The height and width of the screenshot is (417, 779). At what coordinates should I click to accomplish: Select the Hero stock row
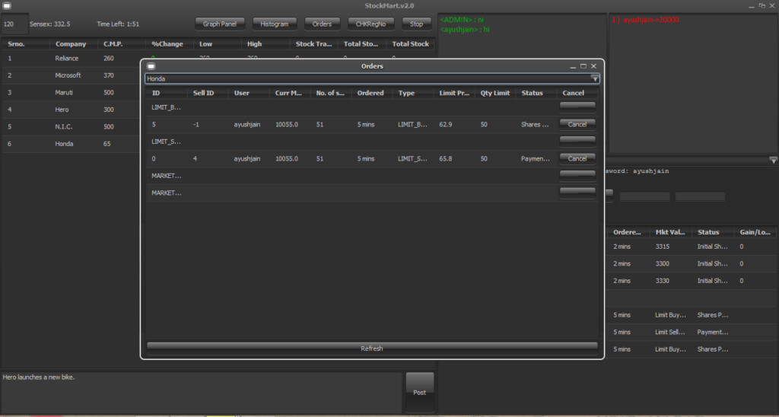coord(72,110)
